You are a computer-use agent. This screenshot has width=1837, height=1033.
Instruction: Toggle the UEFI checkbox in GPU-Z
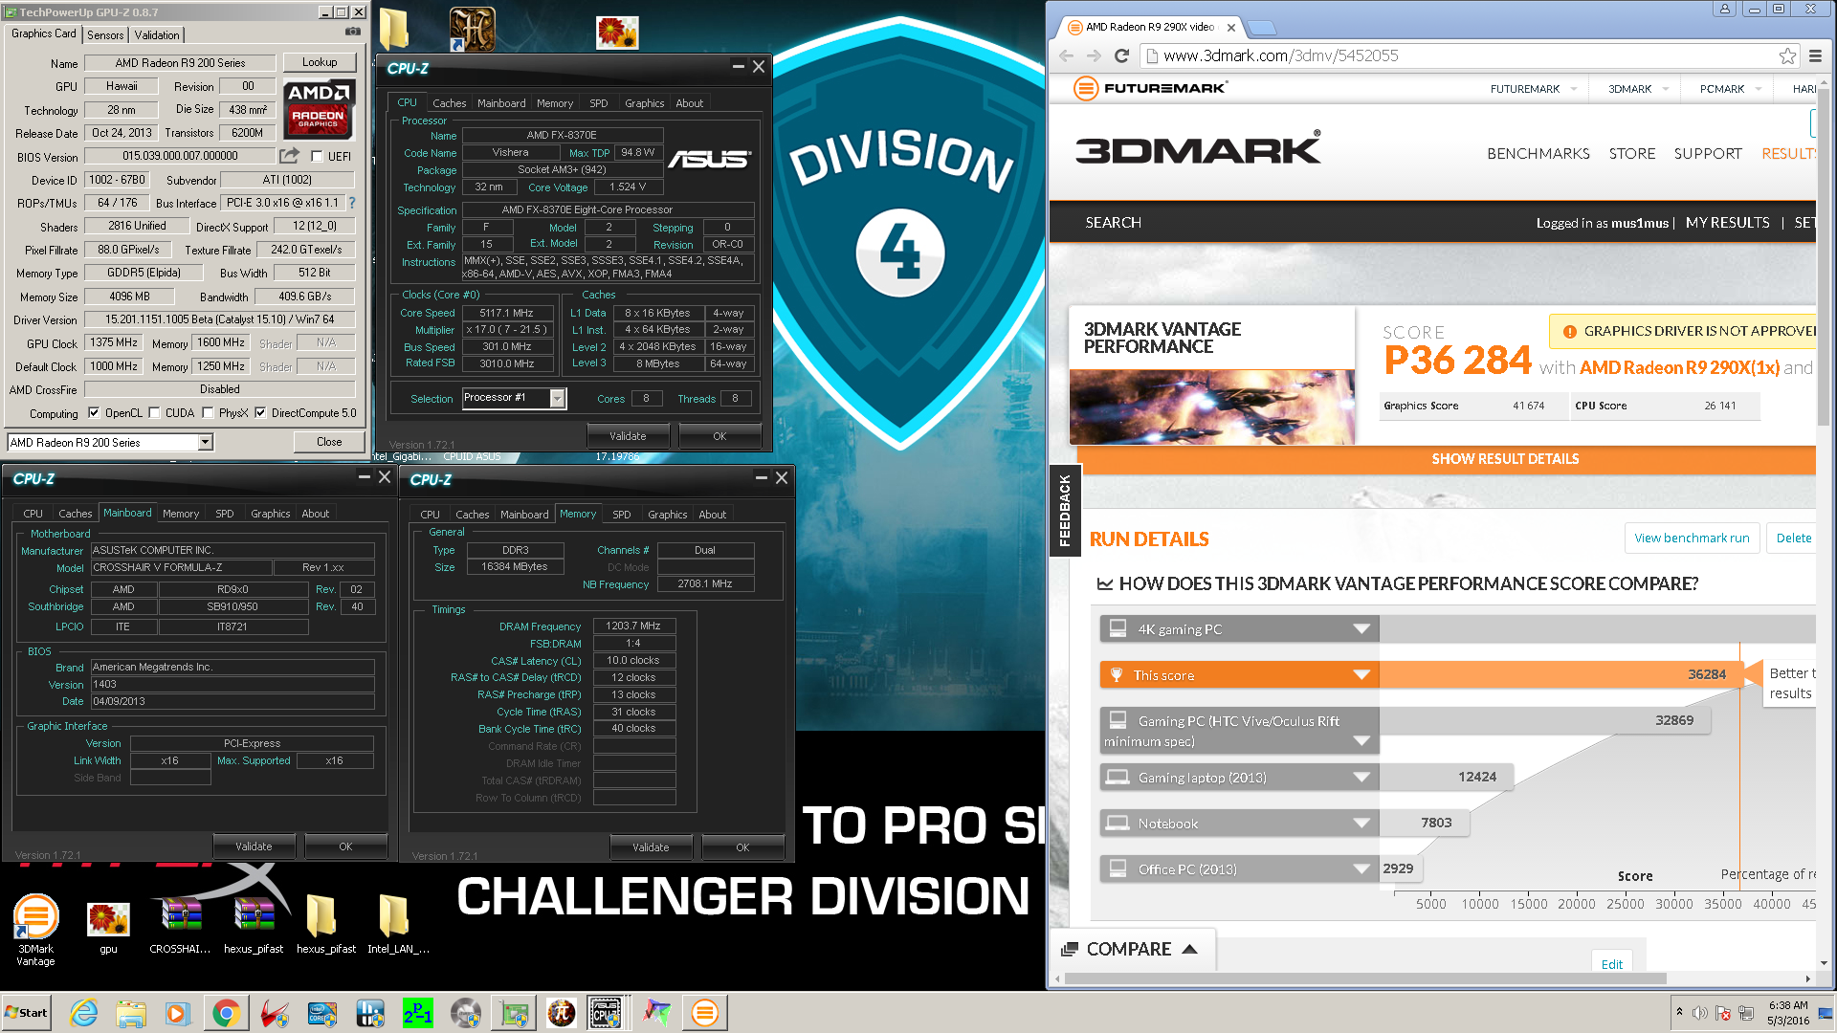click(317, 156)
